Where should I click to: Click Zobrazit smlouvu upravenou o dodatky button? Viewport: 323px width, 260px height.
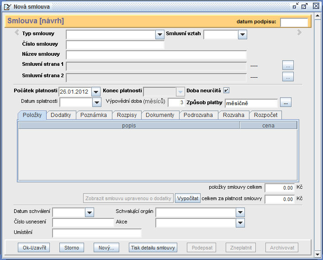pyautogui.click(x=128, y=198)
